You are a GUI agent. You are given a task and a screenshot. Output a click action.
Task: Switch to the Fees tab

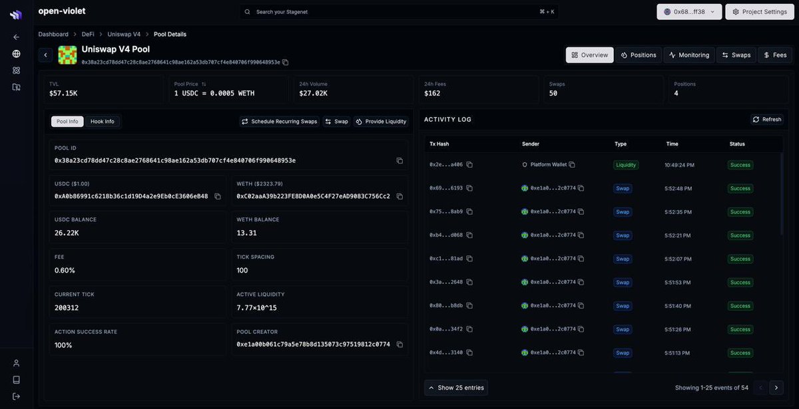[776, 55]
